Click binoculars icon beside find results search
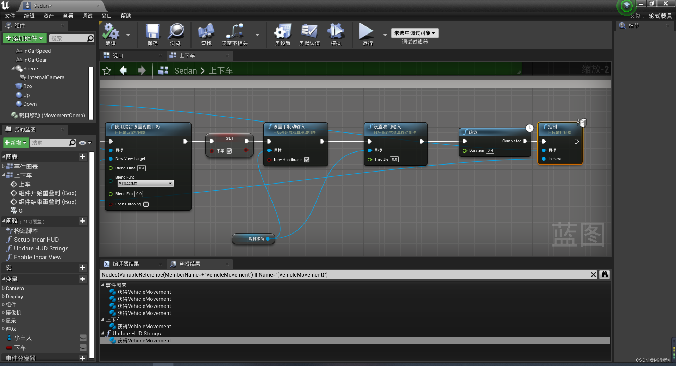Screen dimensions: 676x366 coord(605,275)
